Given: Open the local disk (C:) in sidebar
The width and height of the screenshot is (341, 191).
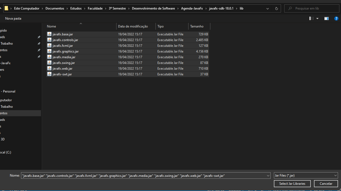Looking at the screenshot, I should point(5,152).
